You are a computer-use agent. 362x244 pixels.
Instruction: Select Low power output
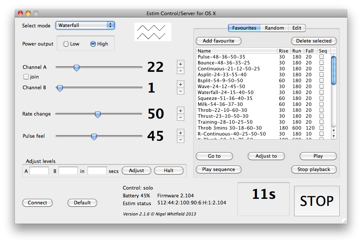[x=66, y=43]
